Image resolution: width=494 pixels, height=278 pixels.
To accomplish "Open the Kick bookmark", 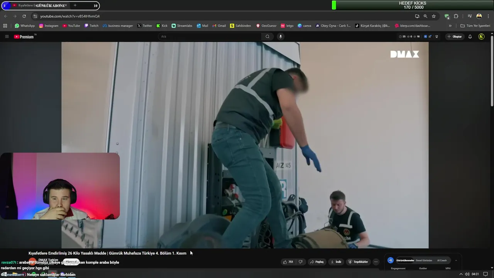I will (162, 26).
